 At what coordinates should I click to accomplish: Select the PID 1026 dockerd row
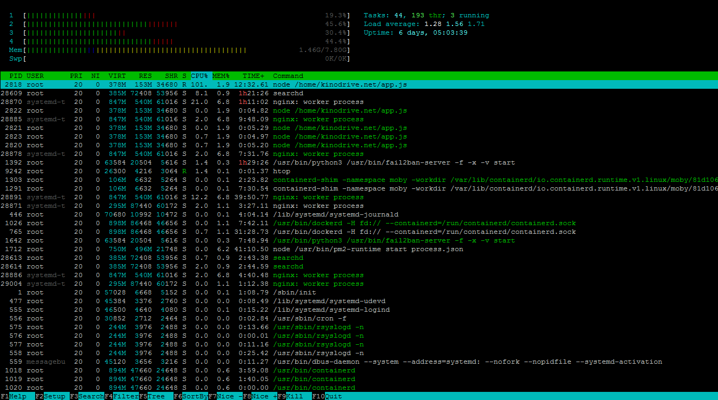point(359,223)
